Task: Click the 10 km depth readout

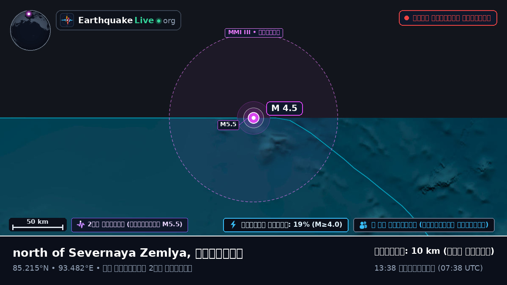Action: 434,251
